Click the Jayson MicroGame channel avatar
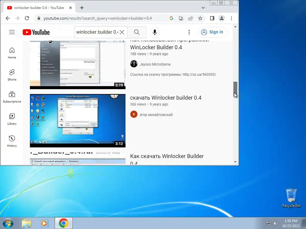The height and width of the screenshot is (229, 306). pyautogui.click(x=134, y=64)
